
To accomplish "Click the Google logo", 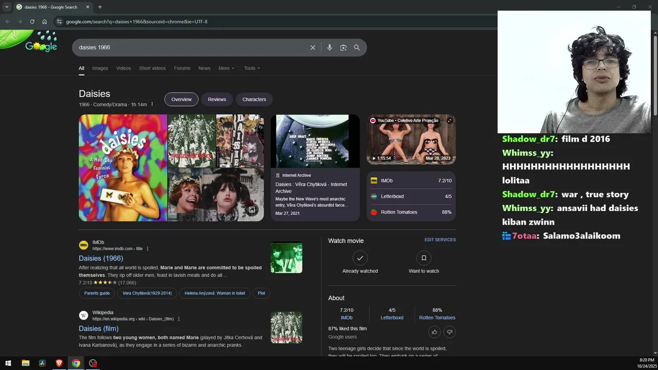I will click(41, 46).
